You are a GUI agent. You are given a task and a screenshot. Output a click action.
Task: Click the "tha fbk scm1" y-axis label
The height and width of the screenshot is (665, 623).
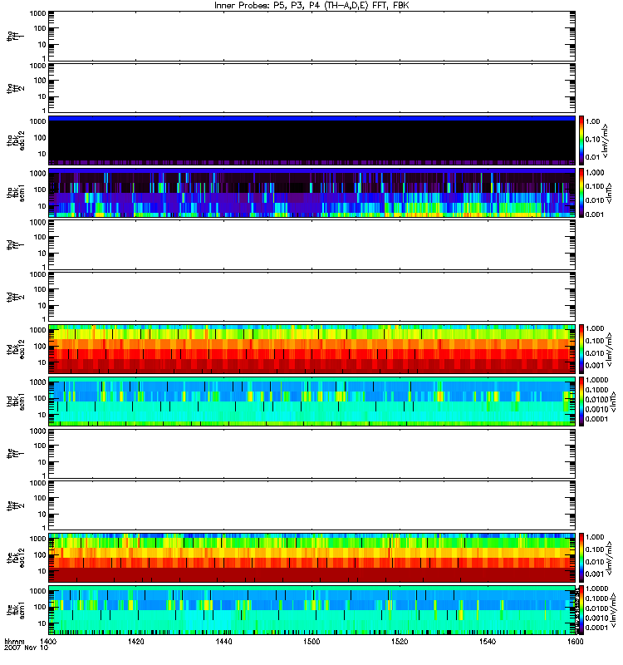pos(15,193)
